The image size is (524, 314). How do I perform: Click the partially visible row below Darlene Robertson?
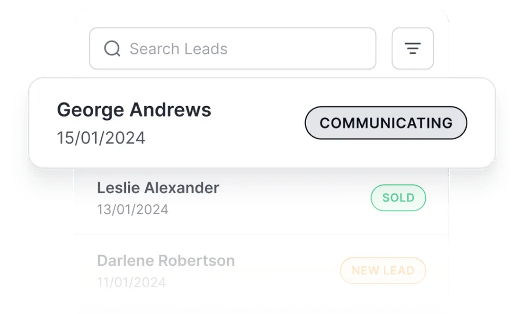tap(261, 310)
